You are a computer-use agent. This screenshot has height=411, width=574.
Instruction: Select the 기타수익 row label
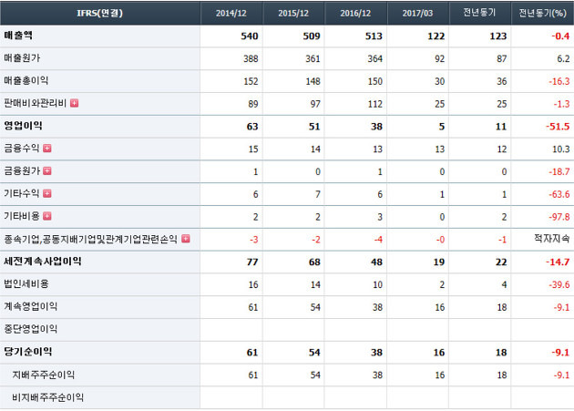click(22, 193)
